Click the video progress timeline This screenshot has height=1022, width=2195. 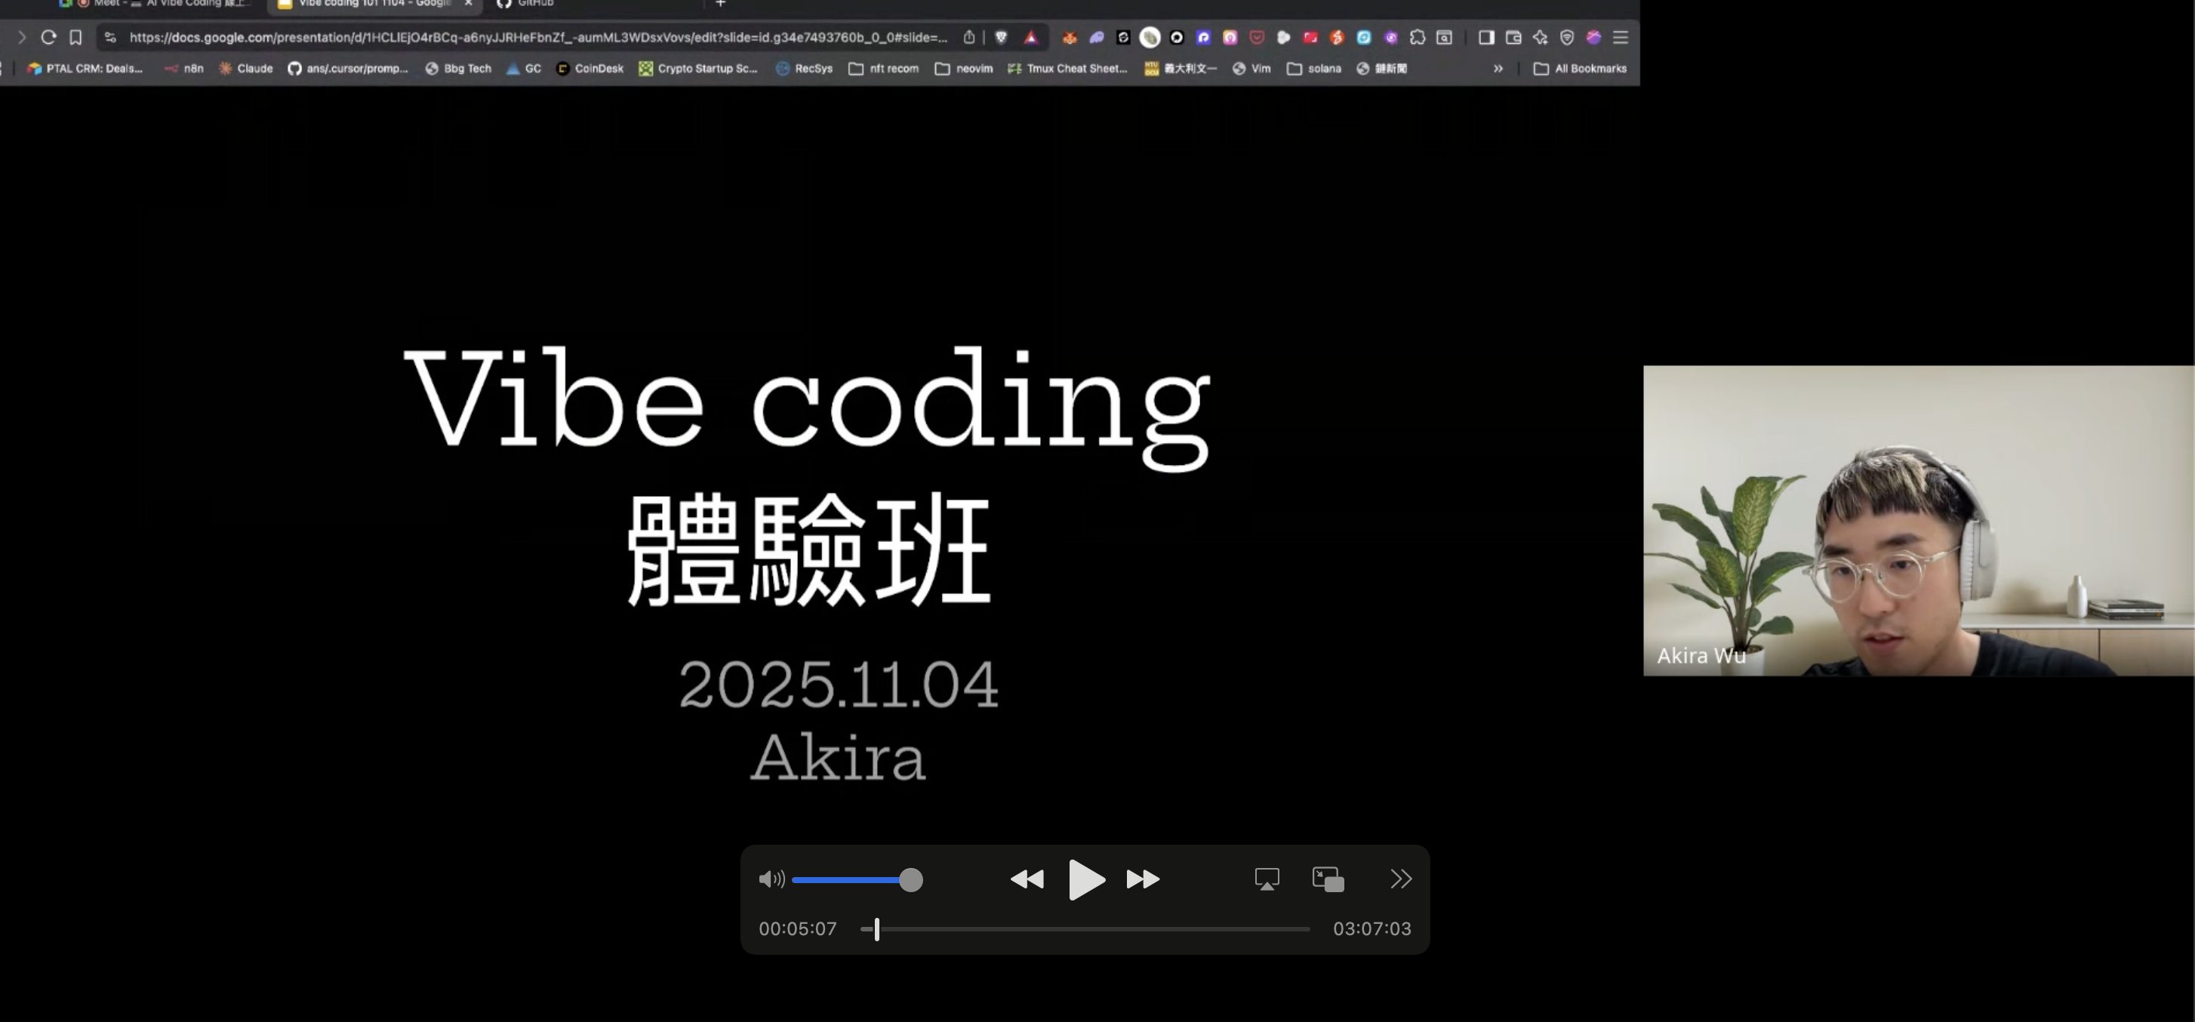[1091, 929]
